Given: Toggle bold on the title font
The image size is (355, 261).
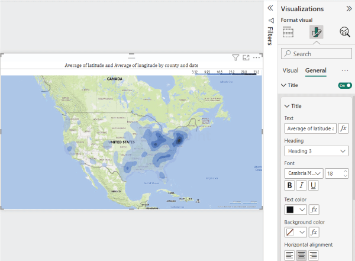Looking at the screenshot, I should point(289,186).
